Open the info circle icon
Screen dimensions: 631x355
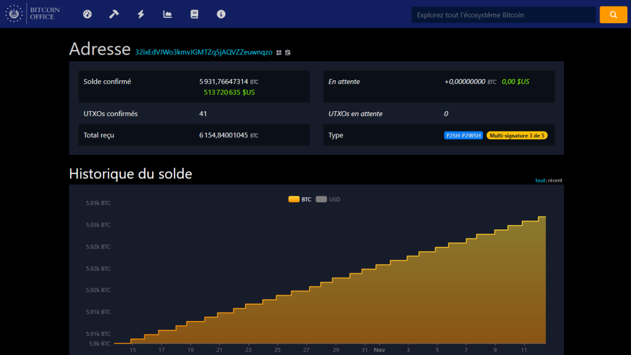click(221, 14)
